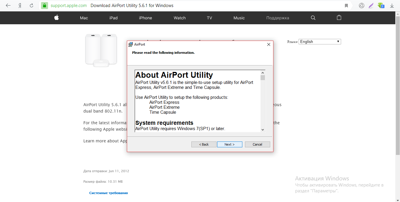Click the green shield extension icon
Viewport: 400px width, 202px height.
[x=381, y=6]
